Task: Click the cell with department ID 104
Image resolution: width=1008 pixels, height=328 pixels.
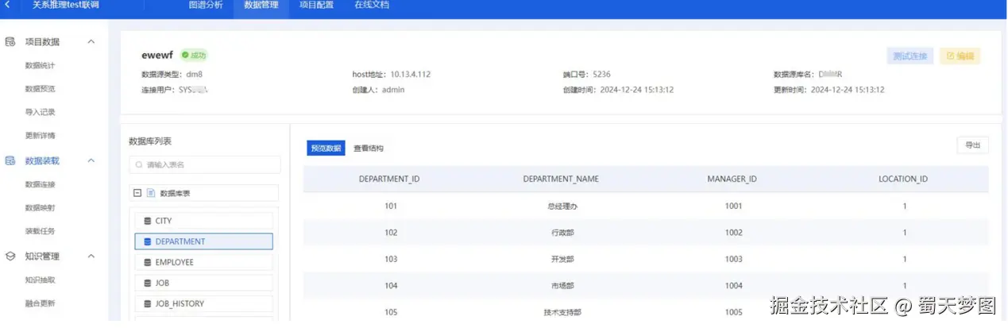Action: (390, 286)
